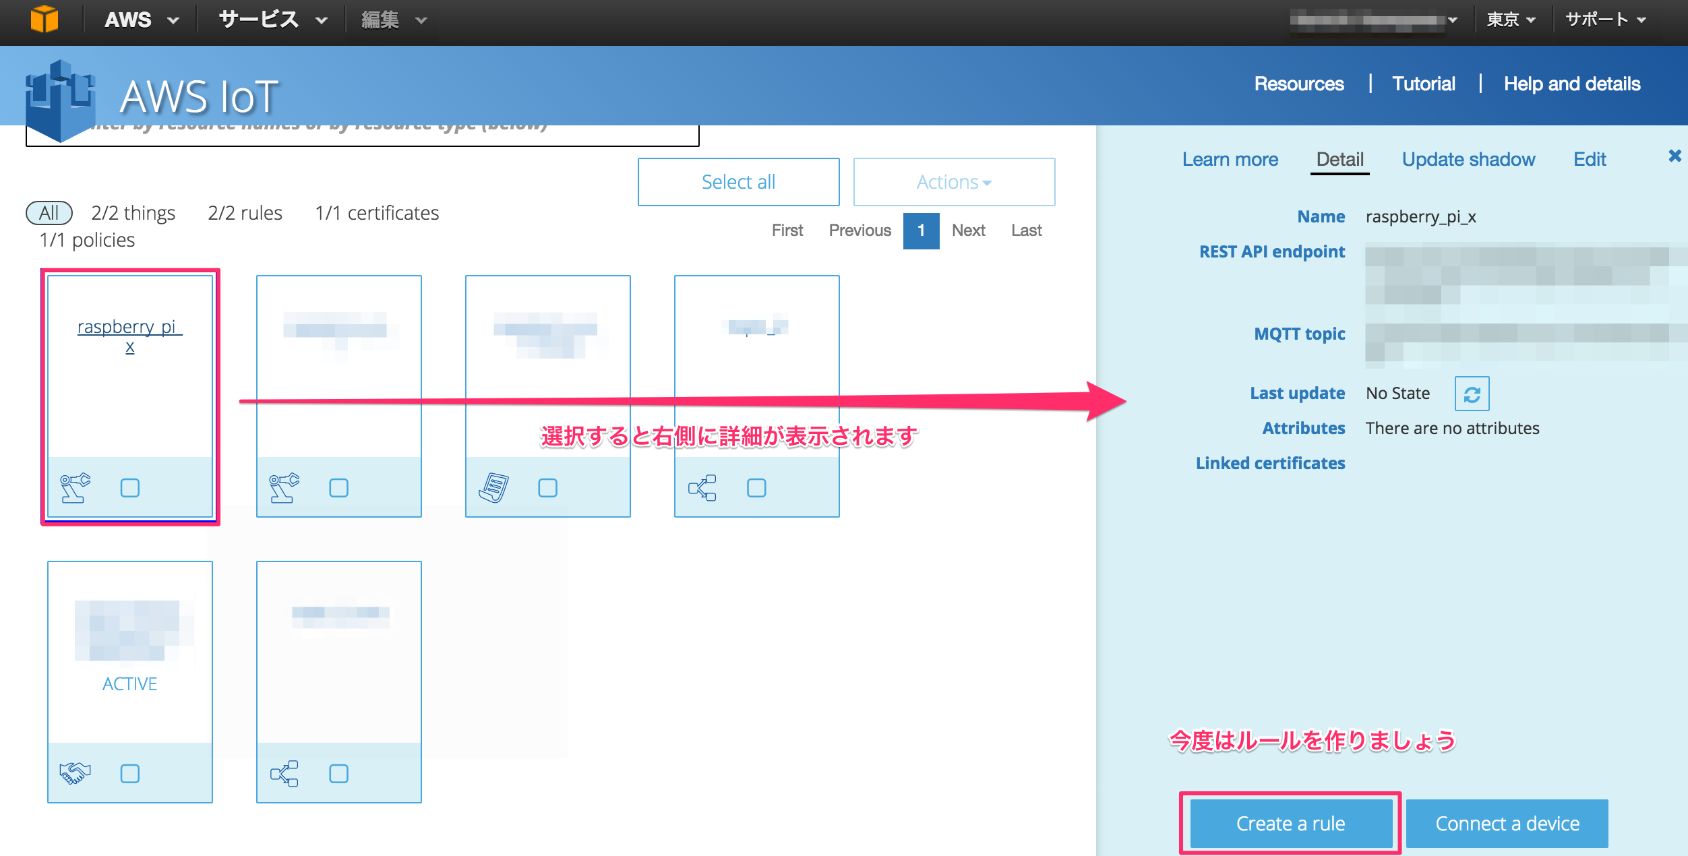
Task: Select the robot thing icon on raspberry_pi_x card
Action: [76, 487]
